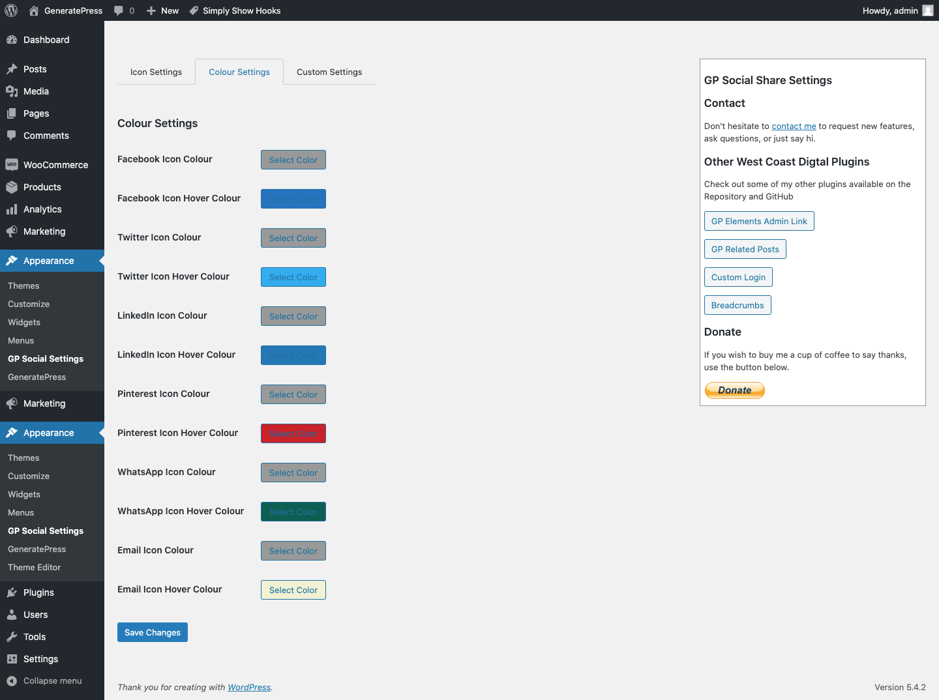Click the Users person icon

pyautogui.click(x=12, y=615)
